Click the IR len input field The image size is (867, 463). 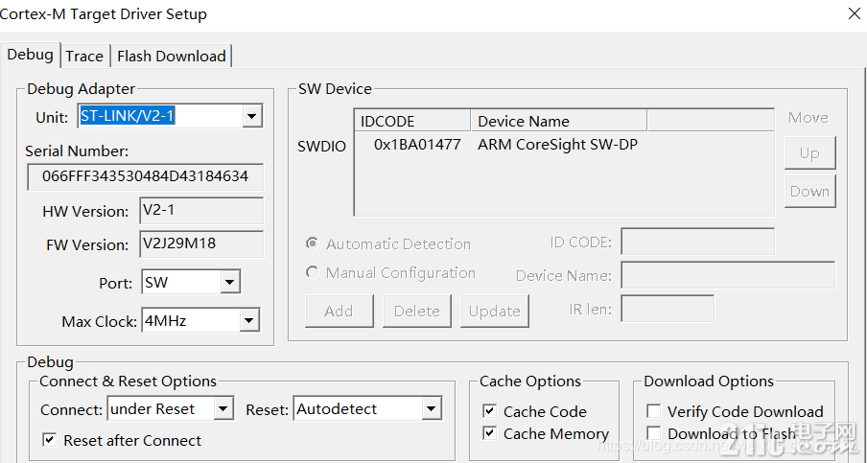point(668,309)
